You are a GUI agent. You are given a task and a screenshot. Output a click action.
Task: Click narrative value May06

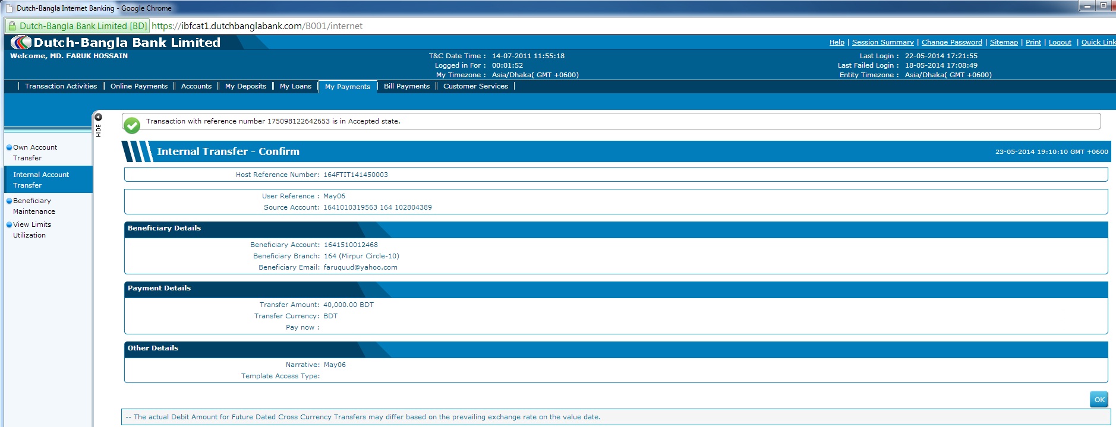click(x=335, y=365)
